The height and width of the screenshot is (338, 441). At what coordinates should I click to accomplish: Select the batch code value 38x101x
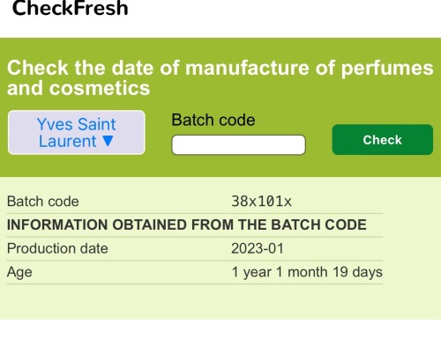261,202
